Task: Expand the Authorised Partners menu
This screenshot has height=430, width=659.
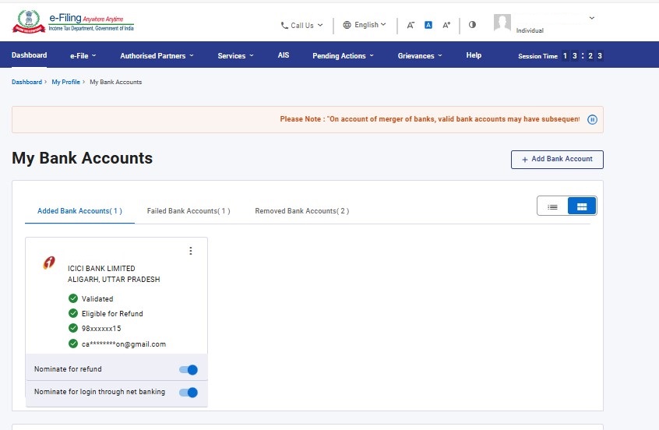Action: coord(157,55)
